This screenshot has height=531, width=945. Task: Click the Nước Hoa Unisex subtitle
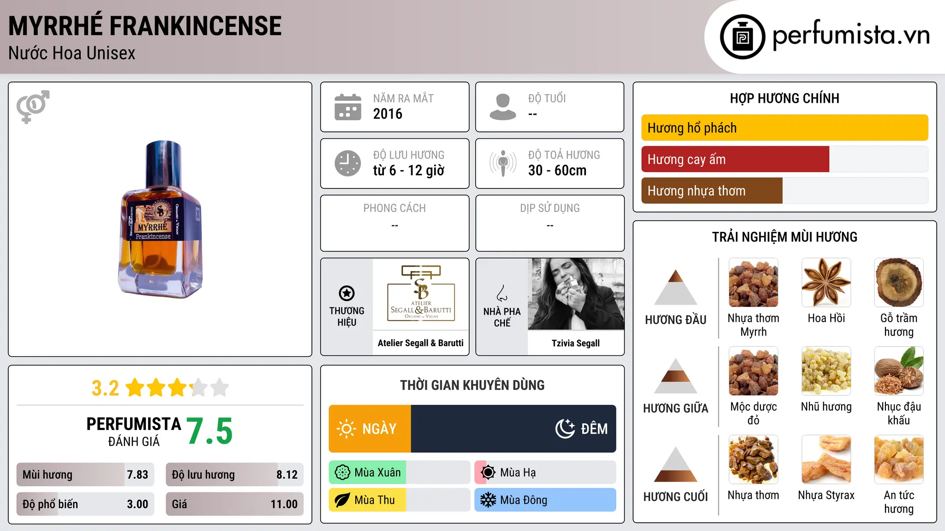[72, 53]
